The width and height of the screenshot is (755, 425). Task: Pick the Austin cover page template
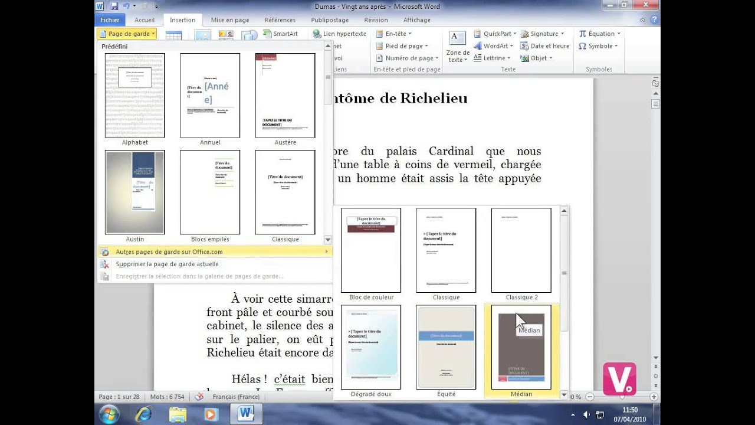[135, 192]
